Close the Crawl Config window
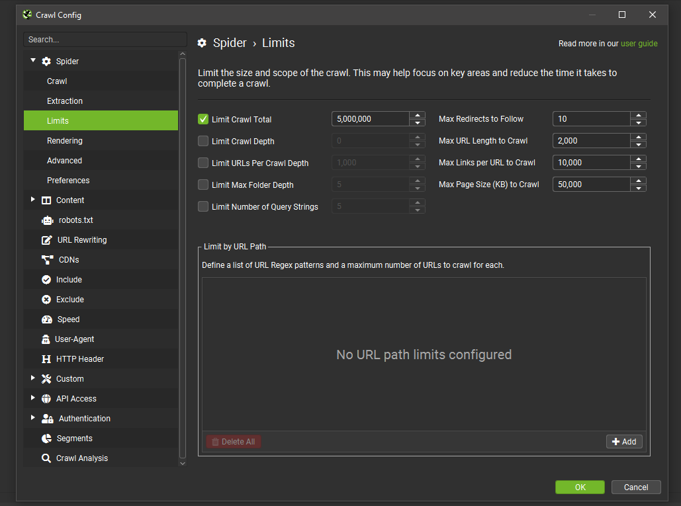 coord(653,15)
